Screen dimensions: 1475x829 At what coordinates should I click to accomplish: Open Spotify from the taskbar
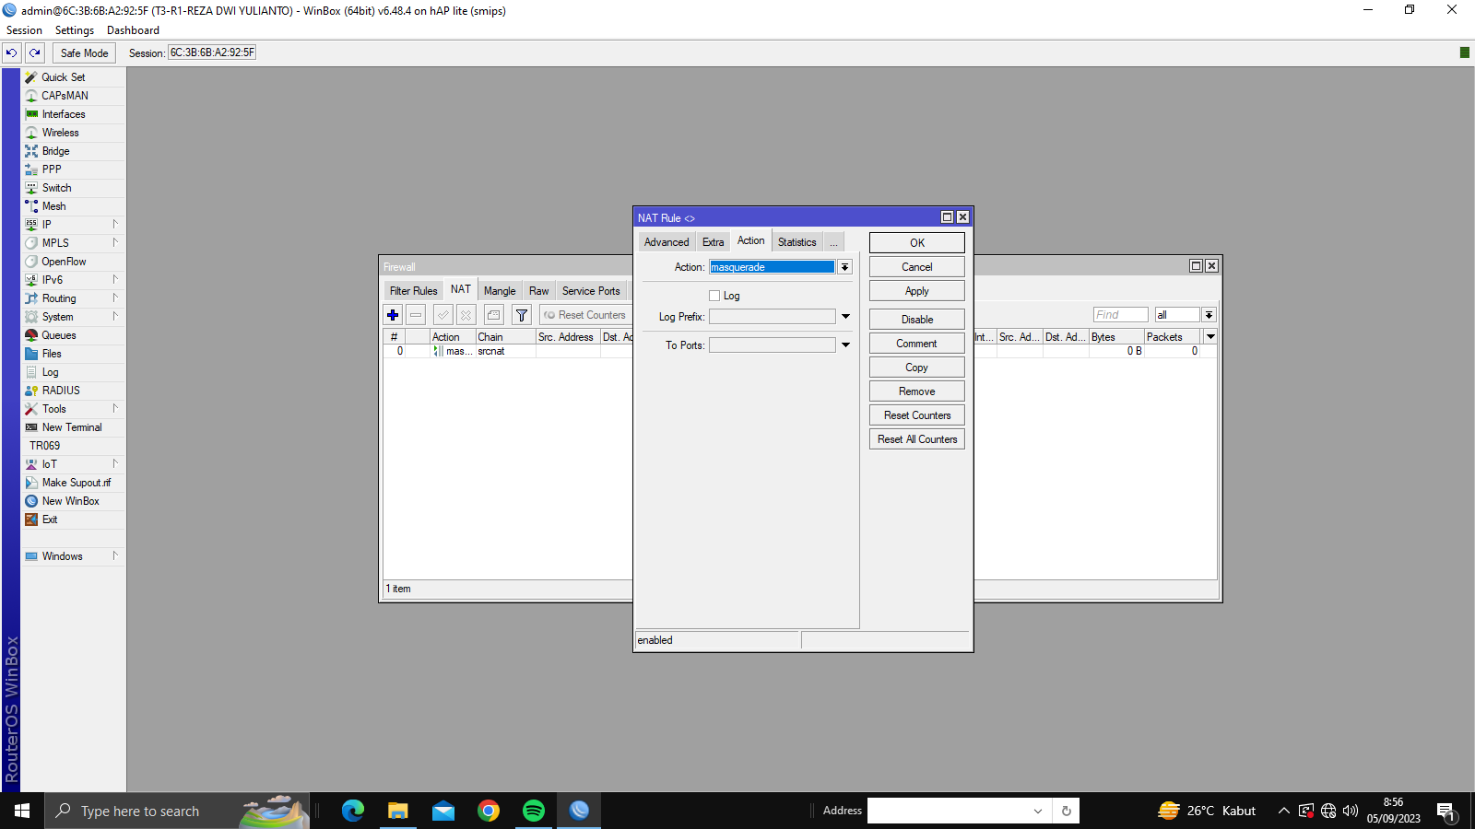coord(534,811)
